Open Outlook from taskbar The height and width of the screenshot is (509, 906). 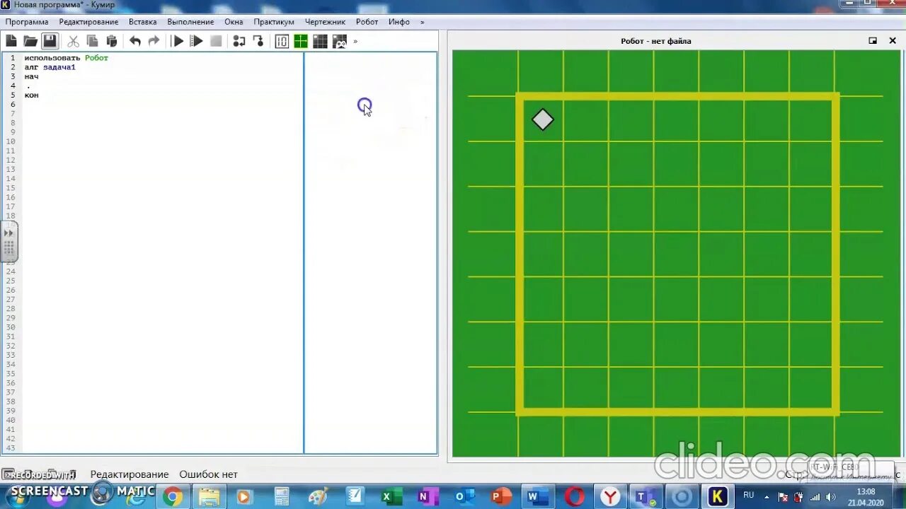click(x=464, y=497)
